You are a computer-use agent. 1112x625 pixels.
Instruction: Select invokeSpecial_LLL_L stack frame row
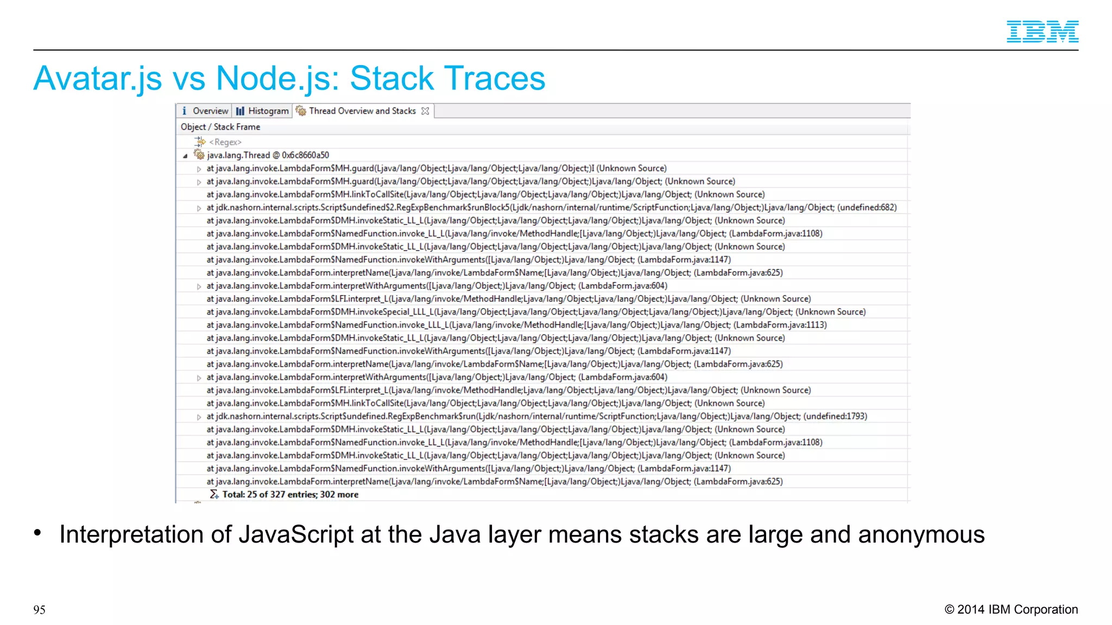click(543, 312)
